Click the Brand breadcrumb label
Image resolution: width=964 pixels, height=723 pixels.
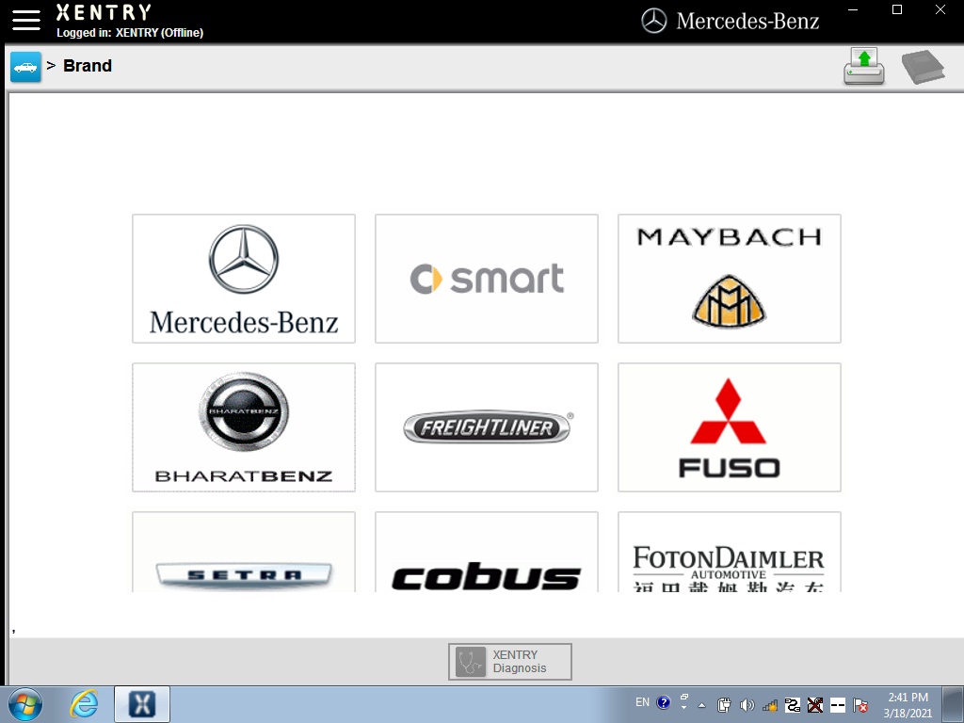[x=88, y=66]
